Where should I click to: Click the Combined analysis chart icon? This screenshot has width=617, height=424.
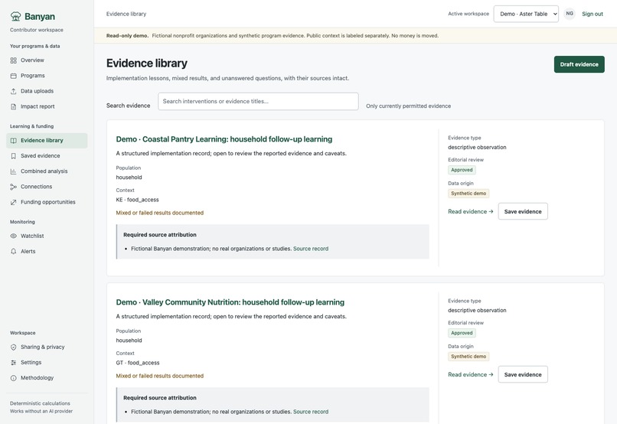pos(13,171)
